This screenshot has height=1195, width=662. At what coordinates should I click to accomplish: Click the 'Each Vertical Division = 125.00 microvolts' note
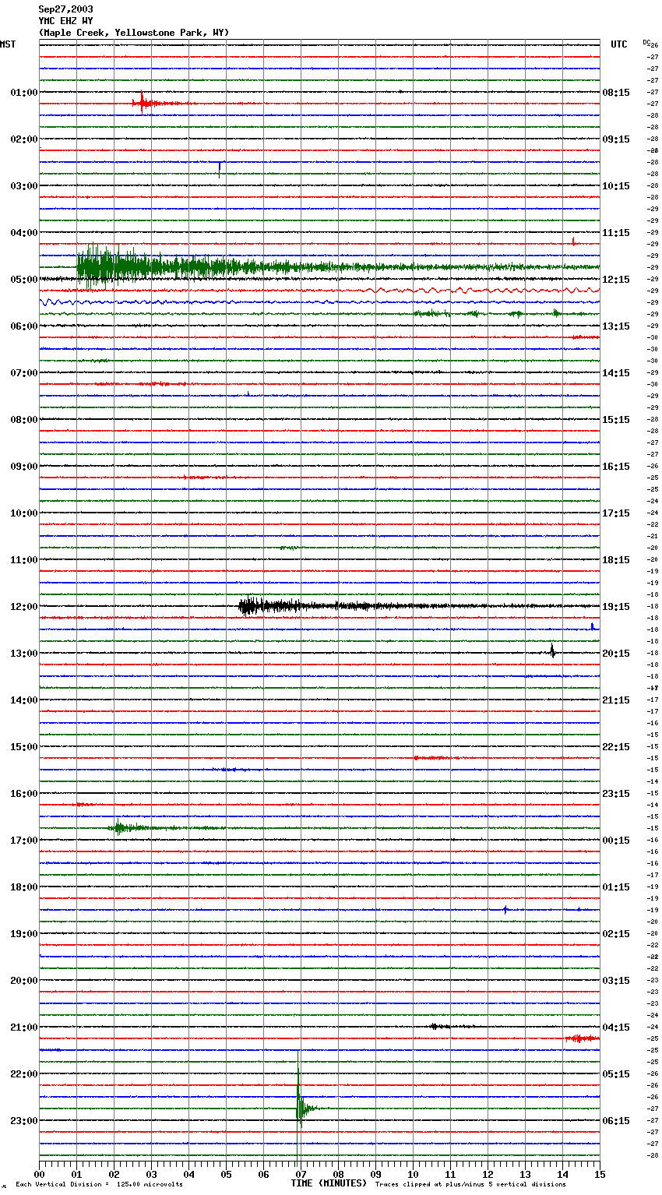(x=99, y=1185)
